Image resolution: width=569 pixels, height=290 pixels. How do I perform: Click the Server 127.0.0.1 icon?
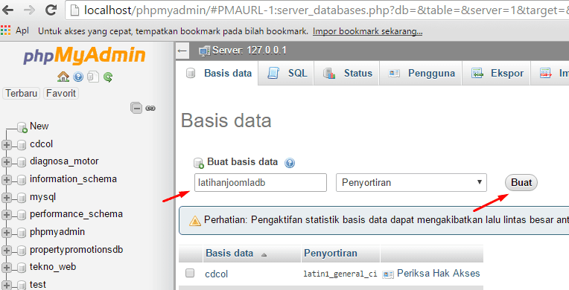tap(204, 51)
